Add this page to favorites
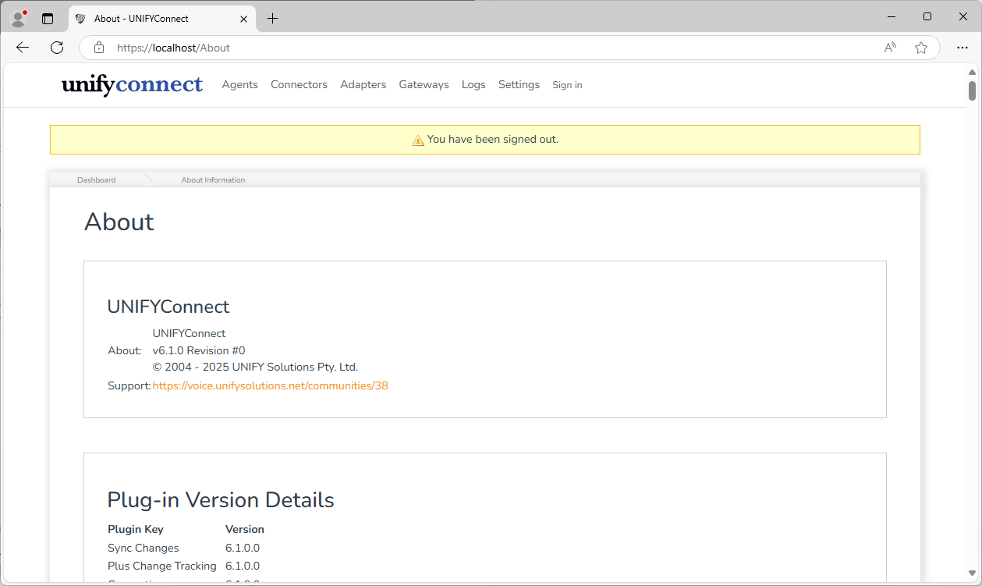This screenshot has width=982, height=586. click(921, 48)
